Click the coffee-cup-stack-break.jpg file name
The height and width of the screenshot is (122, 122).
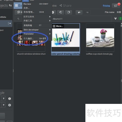coord(99,54)
